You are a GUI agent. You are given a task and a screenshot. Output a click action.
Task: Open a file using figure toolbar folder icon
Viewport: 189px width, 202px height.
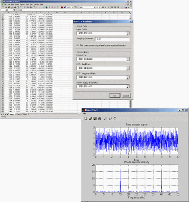90,118
